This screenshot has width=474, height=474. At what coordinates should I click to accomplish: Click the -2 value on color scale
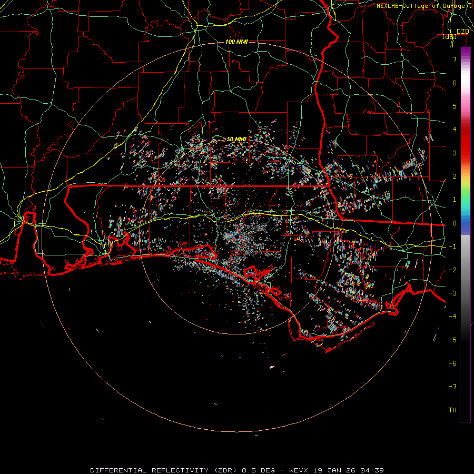[x=452, y=270]
